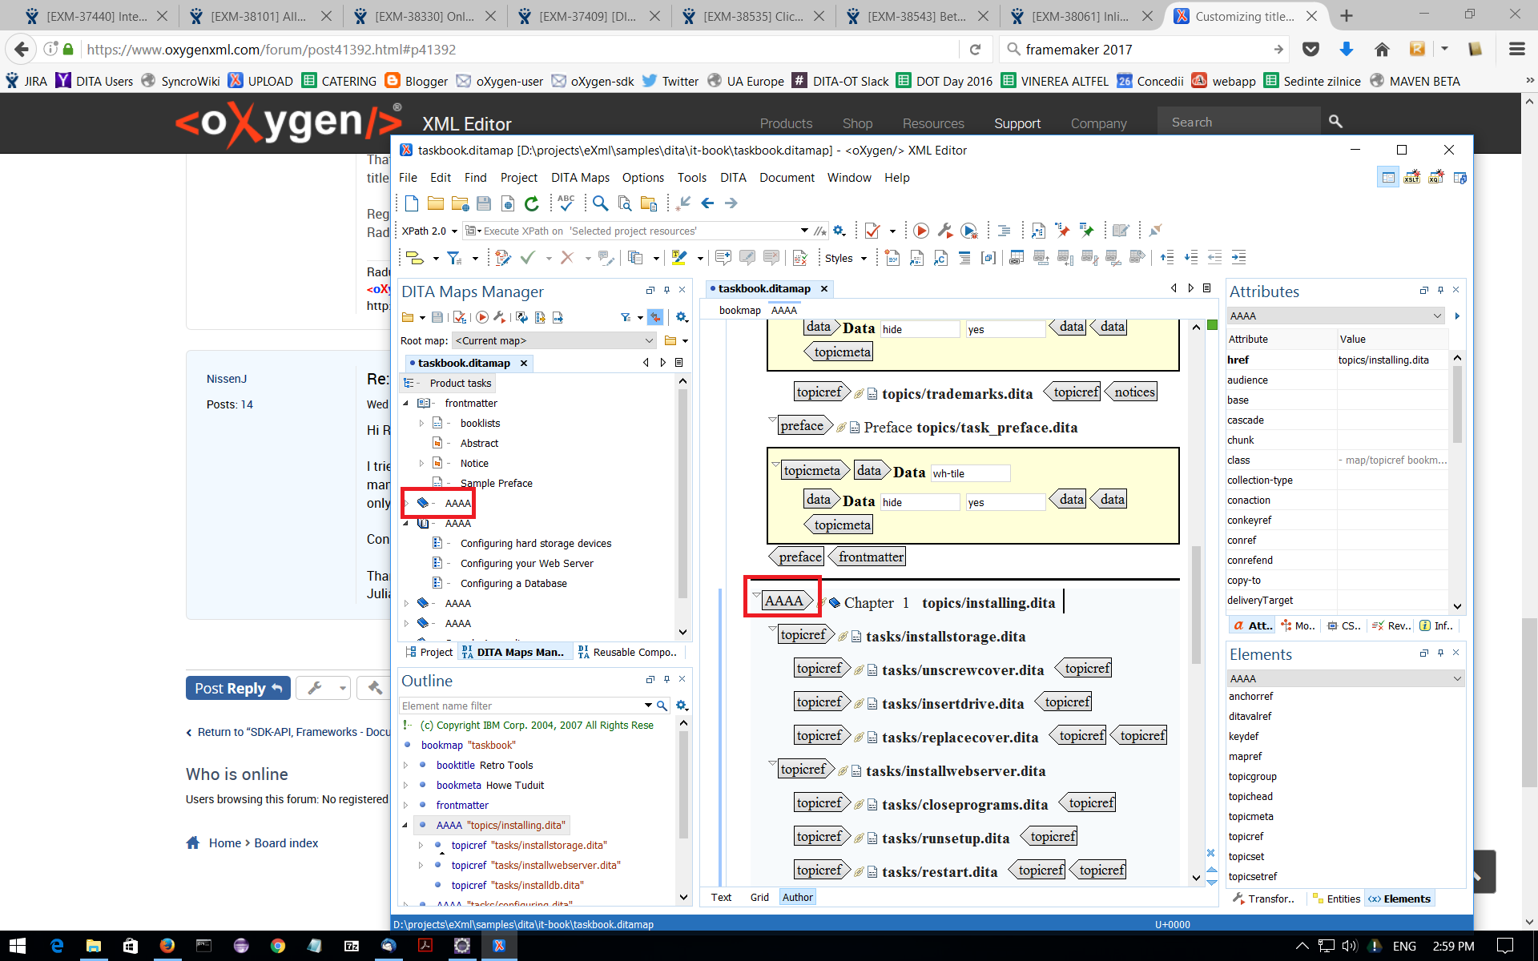Expand the booklists tree node

pyautogui.click(x=421, y=423)
